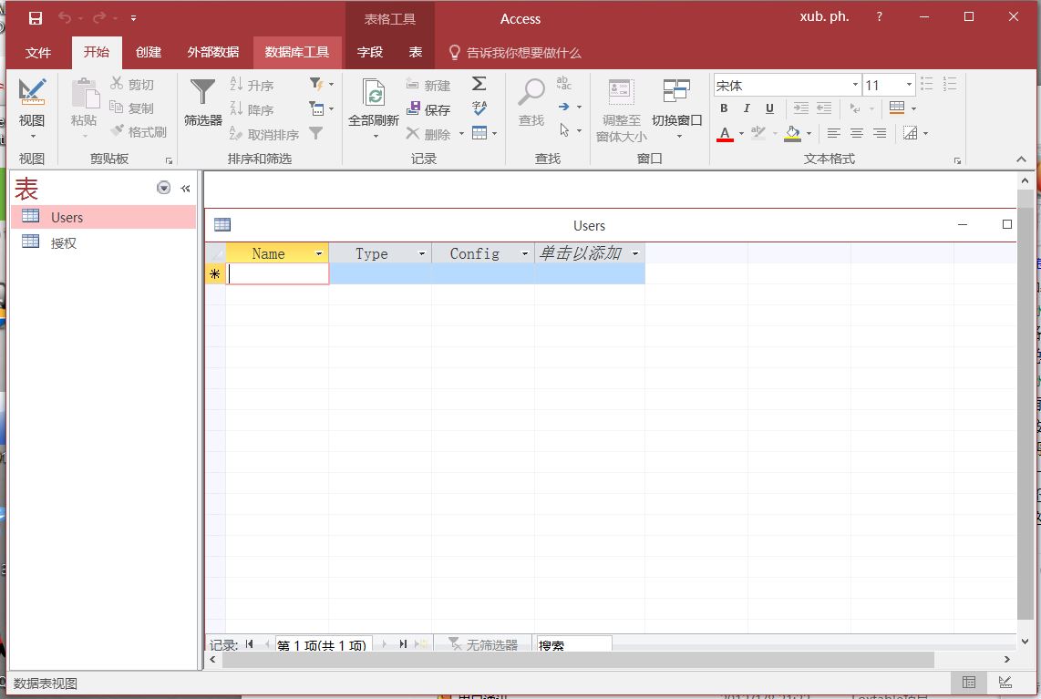Toggle Bold formatting
Image resolution: width=1041 pixels, height=699 pixels.
[x=725, y=108]
